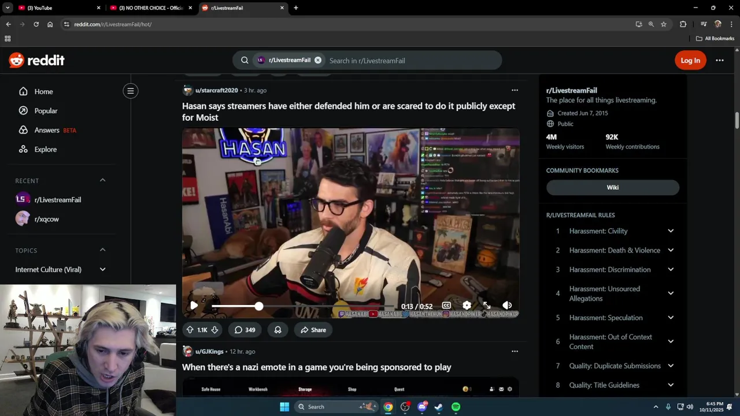Open the u/starcraft2020 profile link

pyautogui.click(x=216, y=90)
